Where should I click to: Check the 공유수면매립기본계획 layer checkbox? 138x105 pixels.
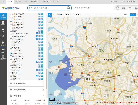point(11,36)
